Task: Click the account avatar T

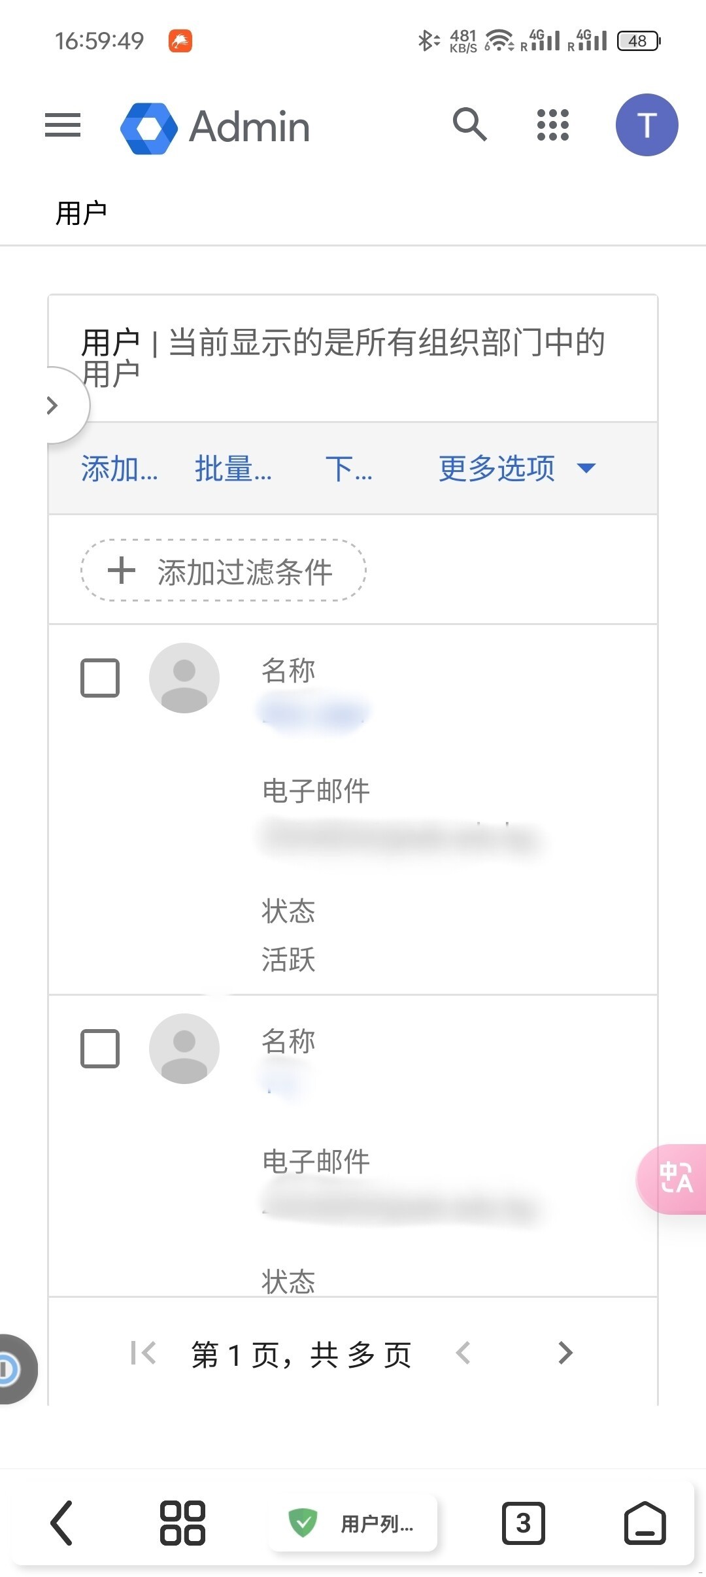Action: click(x=647, y=126)
